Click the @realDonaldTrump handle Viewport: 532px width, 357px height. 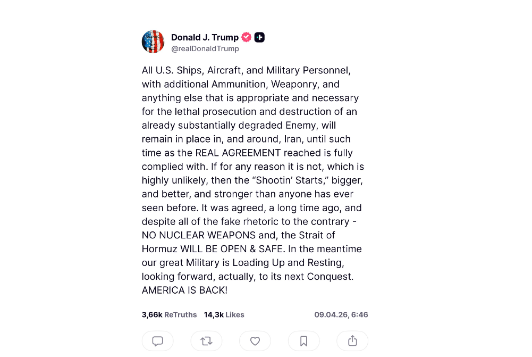(x=205, y=48)
